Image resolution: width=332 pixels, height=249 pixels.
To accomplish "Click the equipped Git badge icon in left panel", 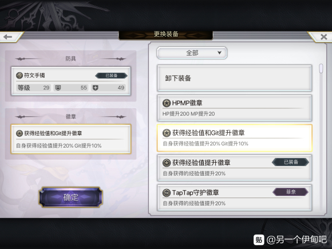I will pyautogui.click(x=19, y=133).
